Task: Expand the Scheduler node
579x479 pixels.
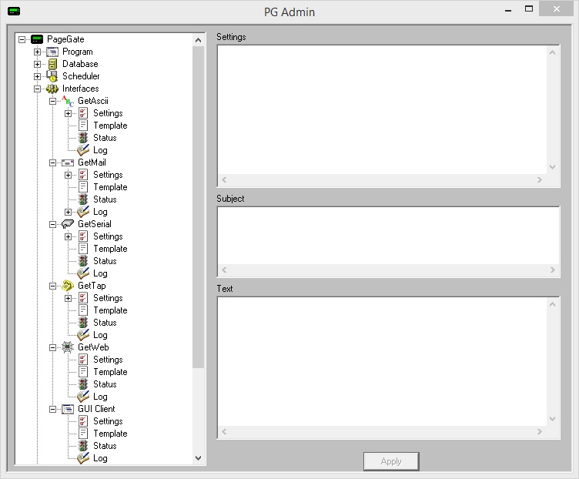Action: coord(37,76)
